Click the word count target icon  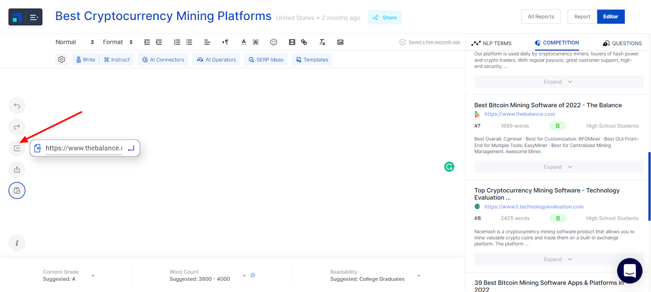pyautogui.click(x=253, y=275)
